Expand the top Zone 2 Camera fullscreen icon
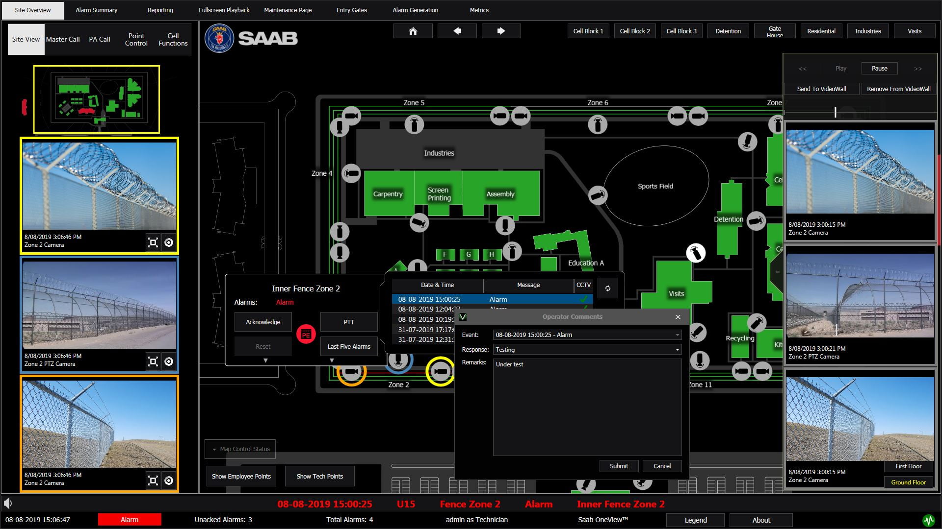The height and width of the screenshot is (529, 942). pyautogui.click(x=153, y=242)
